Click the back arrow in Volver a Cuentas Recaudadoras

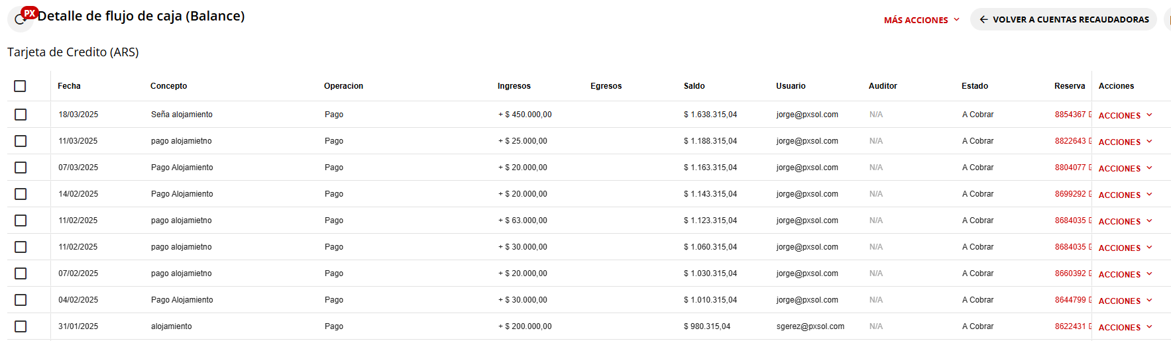click(983, 20)
